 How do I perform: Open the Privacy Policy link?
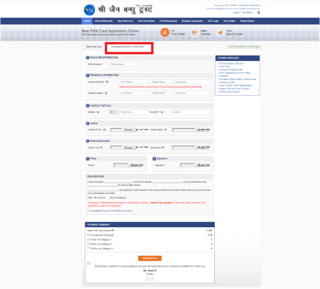click(125, 211)
